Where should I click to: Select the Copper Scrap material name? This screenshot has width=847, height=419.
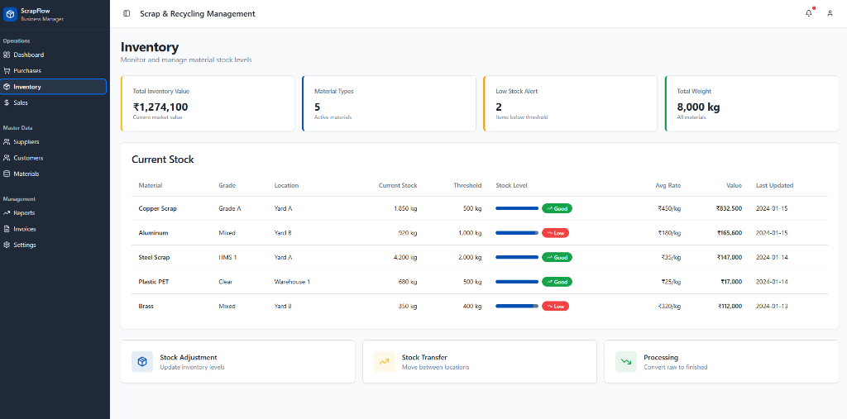tap(157, 208)
